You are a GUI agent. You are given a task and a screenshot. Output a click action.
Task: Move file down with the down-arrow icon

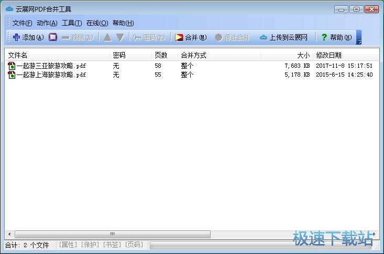tap(120, 38)
